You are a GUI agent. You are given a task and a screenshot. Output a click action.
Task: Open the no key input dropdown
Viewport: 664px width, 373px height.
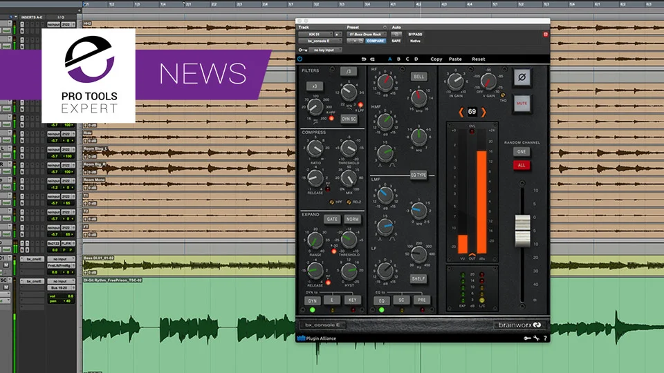[x=325, y=50]
